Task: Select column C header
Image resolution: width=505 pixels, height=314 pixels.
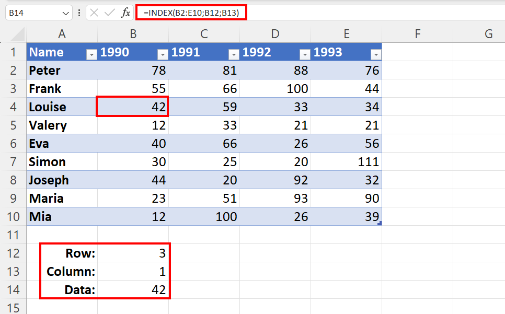Action: [204, 34]
